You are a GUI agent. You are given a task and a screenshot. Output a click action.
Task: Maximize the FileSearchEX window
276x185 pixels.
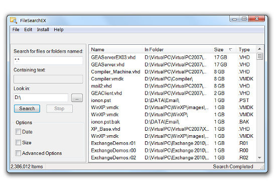(x=244, y=19)
